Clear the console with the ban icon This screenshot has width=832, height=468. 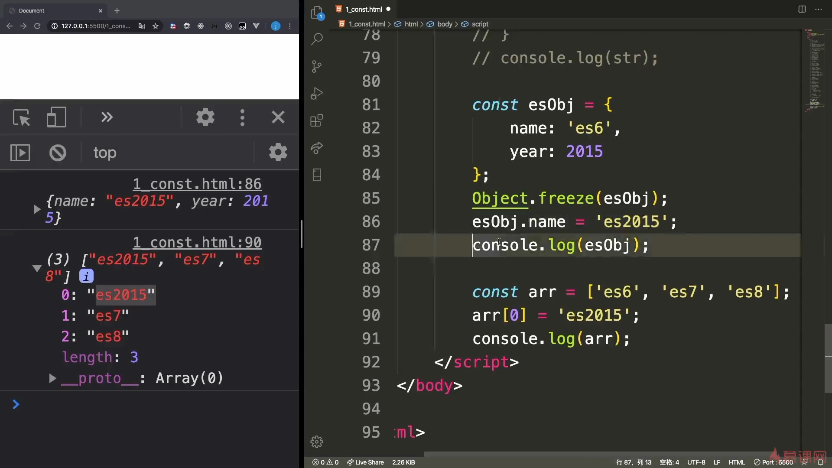pos(58,153)
